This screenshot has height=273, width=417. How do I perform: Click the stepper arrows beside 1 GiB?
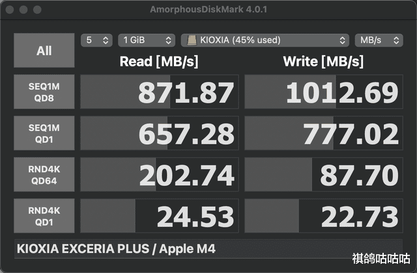pyautogui.click(x=168, y=40)
